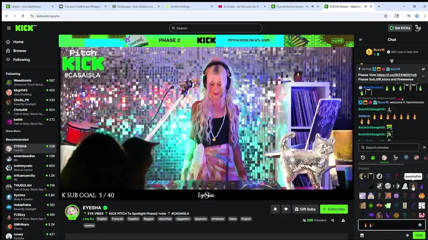Expand Show More followed channels
The height and width of the screenshot is (240, 428).
13,131
